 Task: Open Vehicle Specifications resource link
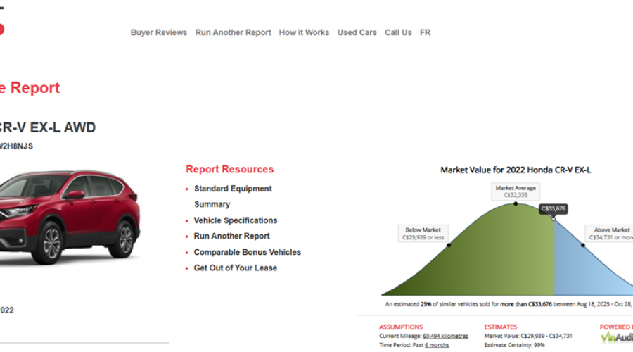[x=236, y=220]
